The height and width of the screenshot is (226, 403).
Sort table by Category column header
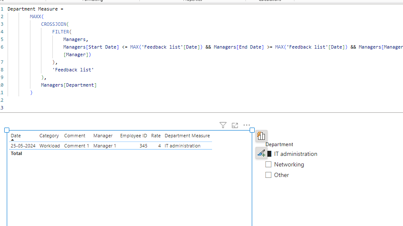(x=49, y=136)
